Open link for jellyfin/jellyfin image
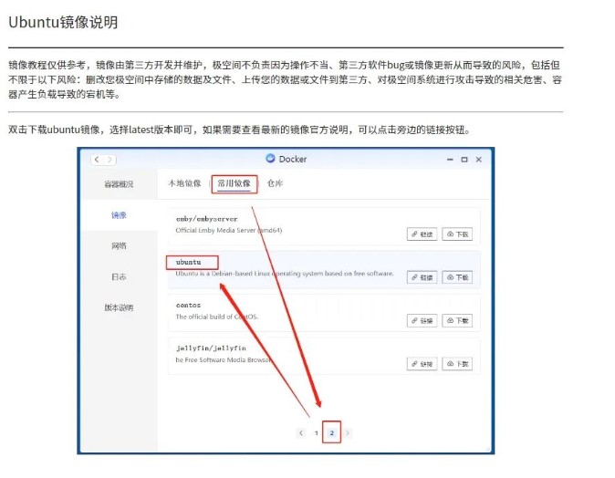The width and height of the screenshot is (615, 478). click(x=422, y=363)
